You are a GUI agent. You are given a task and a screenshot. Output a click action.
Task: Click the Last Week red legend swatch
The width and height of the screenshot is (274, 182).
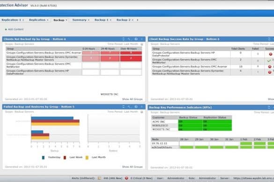click(x=65, y=157)
